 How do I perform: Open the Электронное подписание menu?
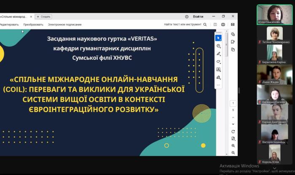click(64, 25)
